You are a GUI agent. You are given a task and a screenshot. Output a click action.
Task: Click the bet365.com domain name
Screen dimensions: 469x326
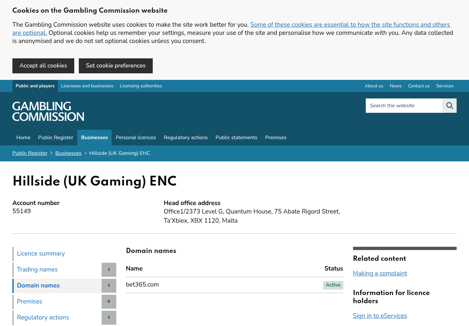pyautogui.click(x=142, y=285)
